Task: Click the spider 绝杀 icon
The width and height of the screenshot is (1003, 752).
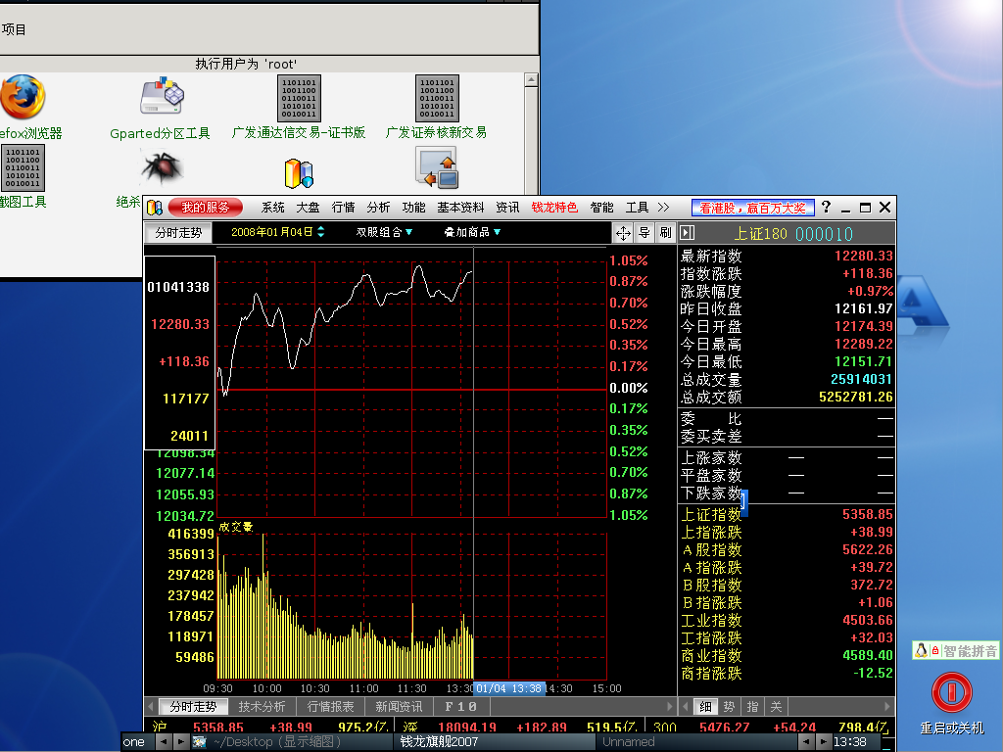Action: pyautogui.click(x=162, y=166)
